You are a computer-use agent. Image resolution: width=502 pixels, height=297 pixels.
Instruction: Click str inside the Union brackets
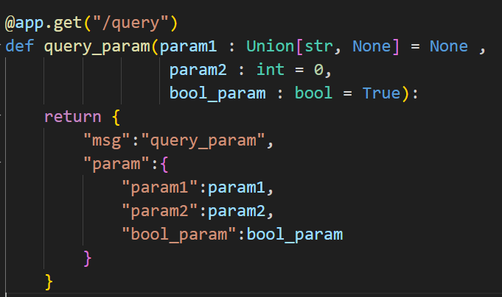coord(318,46)
